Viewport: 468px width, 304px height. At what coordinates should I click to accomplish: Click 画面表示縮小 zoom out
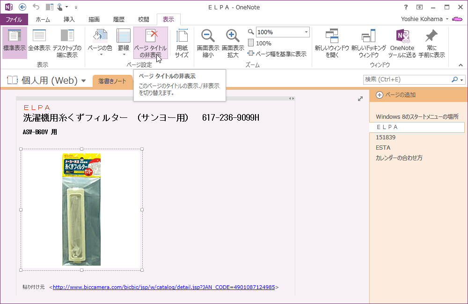pyautogui.click(x=208, y=43)
